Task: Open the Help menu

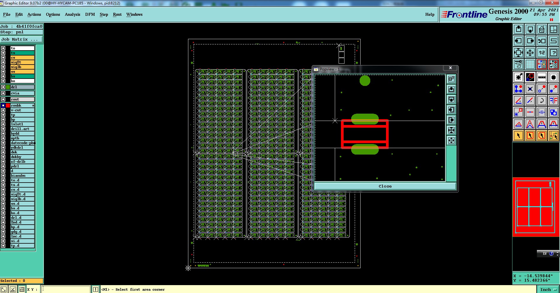Action: click(x=430, y=14)
